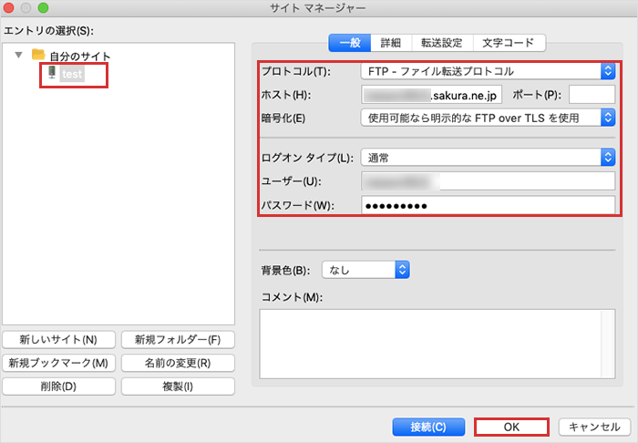Open the 背景色 color dropdown
This screenshot has height=443, width=638.
365,270
